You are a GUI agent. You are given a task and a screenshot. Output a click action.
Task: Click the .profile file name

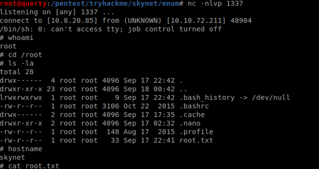pyautogui.click(x=196, y=132)
